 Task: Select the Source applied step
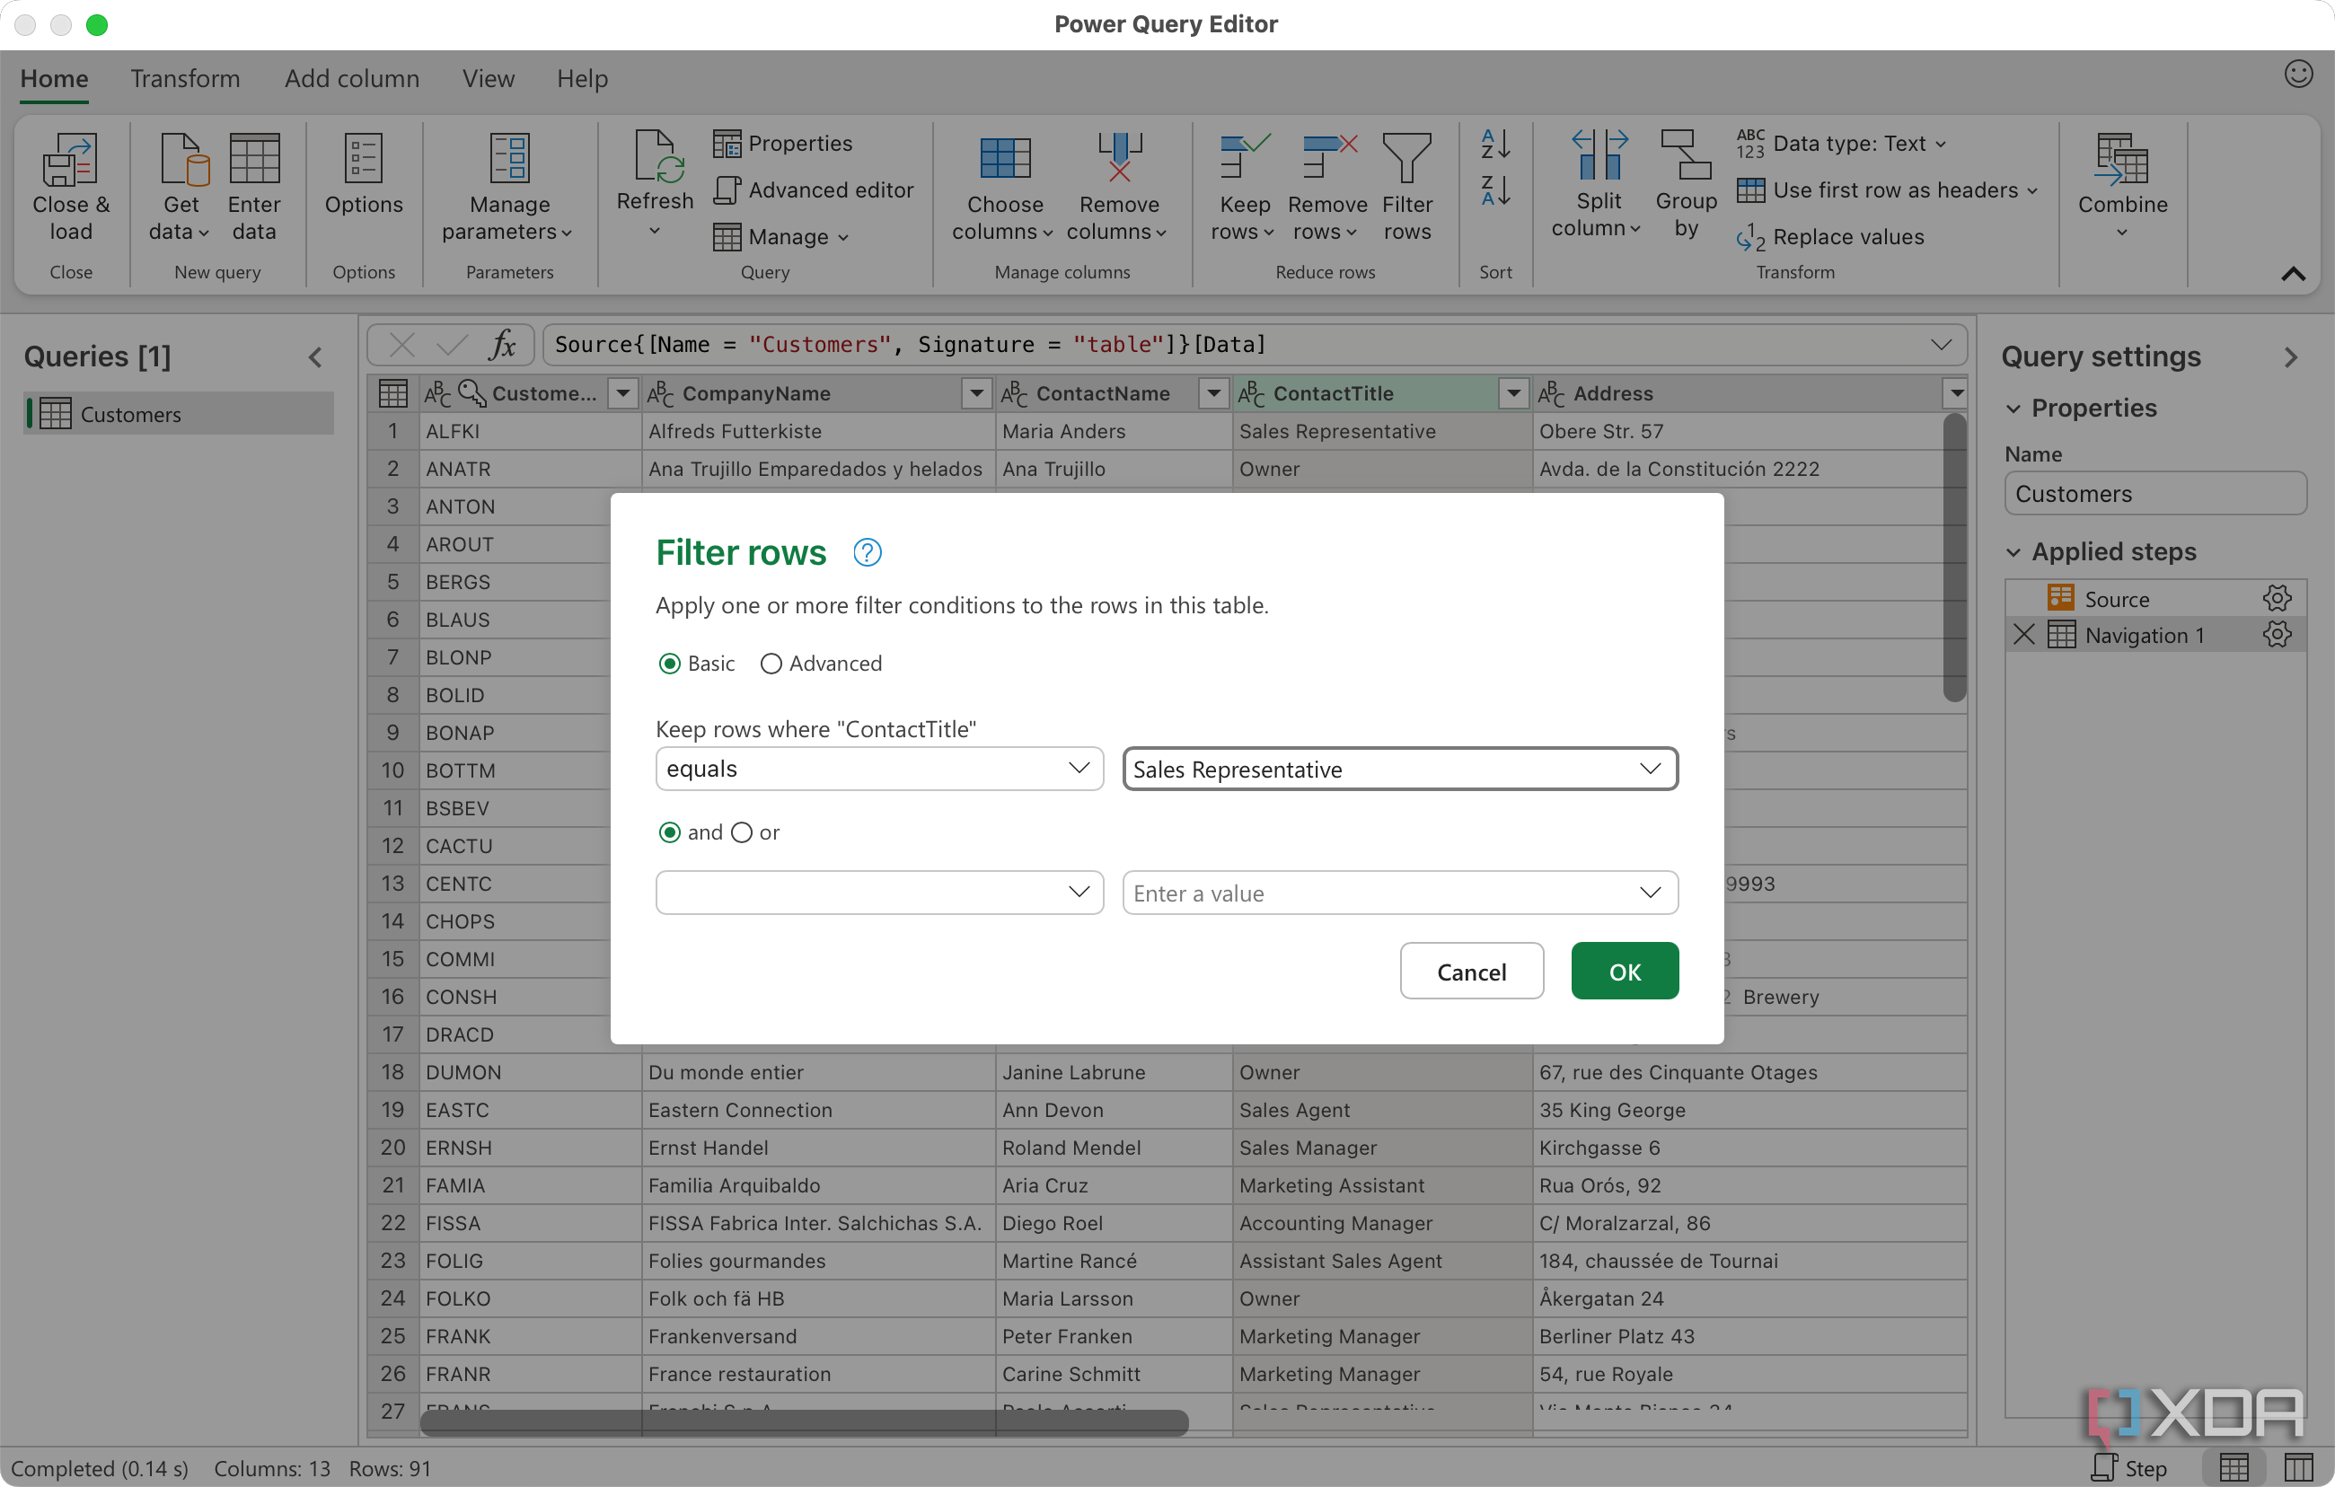(2155, 598)
